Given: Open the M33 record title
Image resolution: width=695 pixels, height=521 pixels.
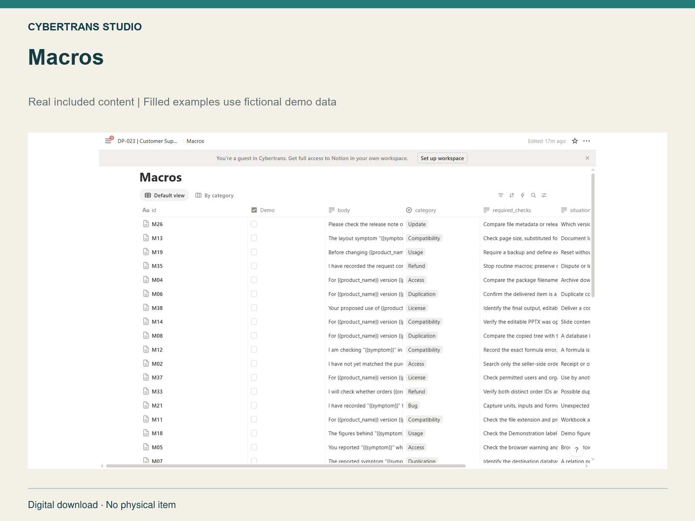Looking at the screenshot, I should point(157,392).
